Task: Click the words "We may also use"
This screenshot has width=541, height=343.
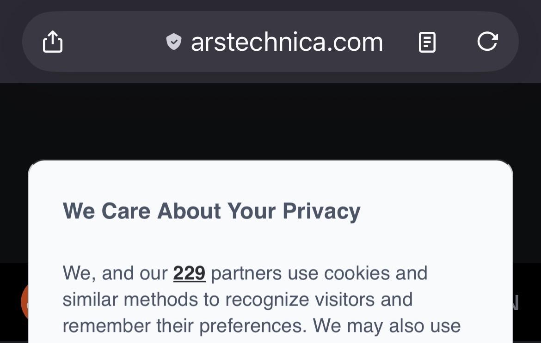Action: click(x=387, y=325)
